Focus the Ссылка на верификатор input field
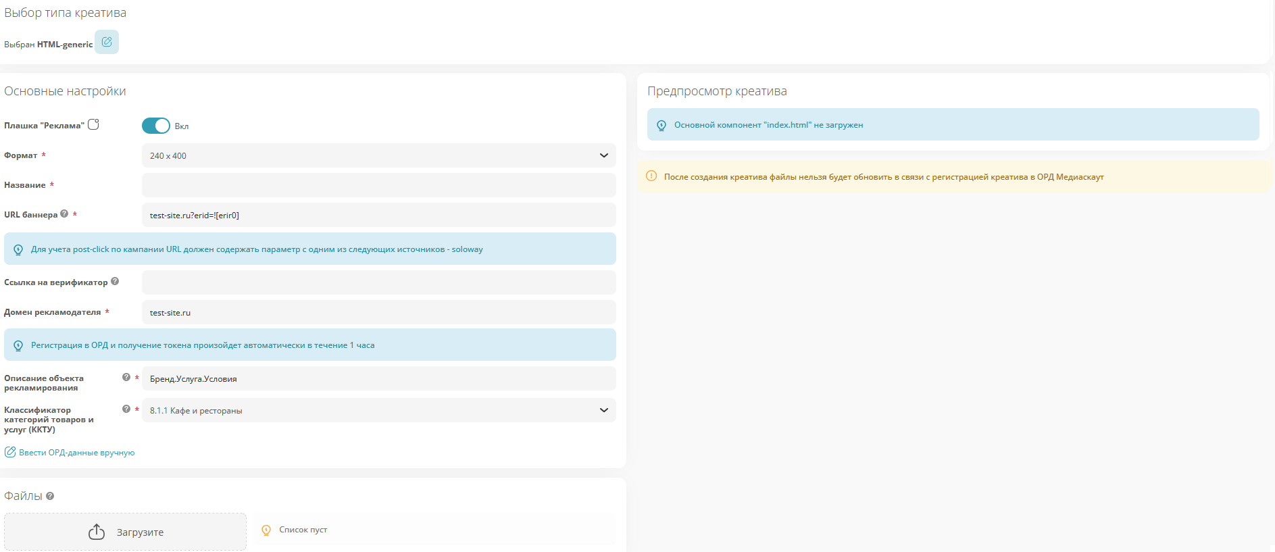The width and height of the screenshot is (1275, 552). tap(379, 282)
